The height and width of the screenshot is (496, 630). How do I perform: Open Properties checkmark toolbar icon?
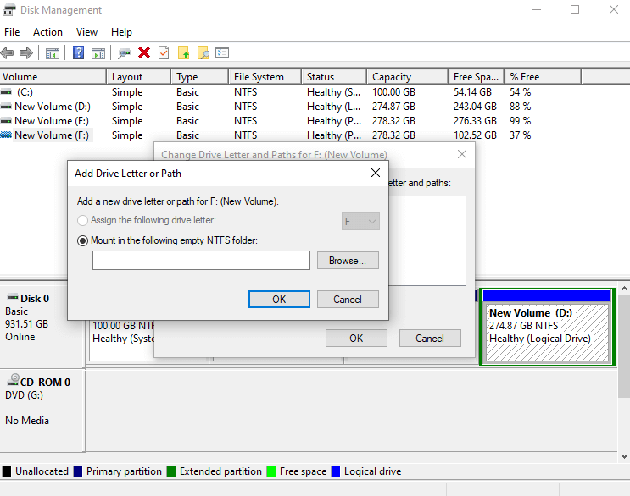(164, 52)
